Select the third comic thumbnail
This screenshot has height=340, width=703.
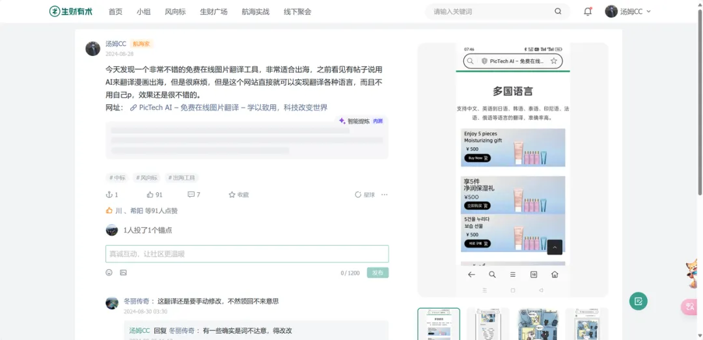point(537,324)
